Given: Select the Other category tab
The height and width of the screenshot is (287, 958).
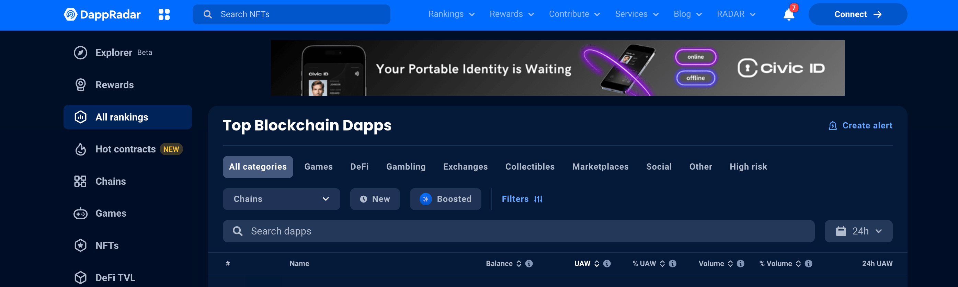Looking at the screenshot, I should click(x=701, y=167).
